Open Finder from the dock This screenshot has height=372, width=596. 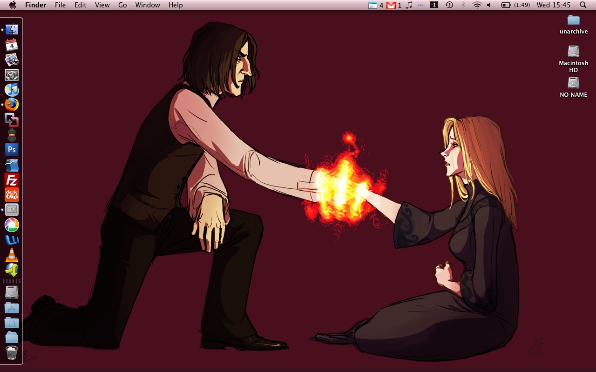(12, 30)
